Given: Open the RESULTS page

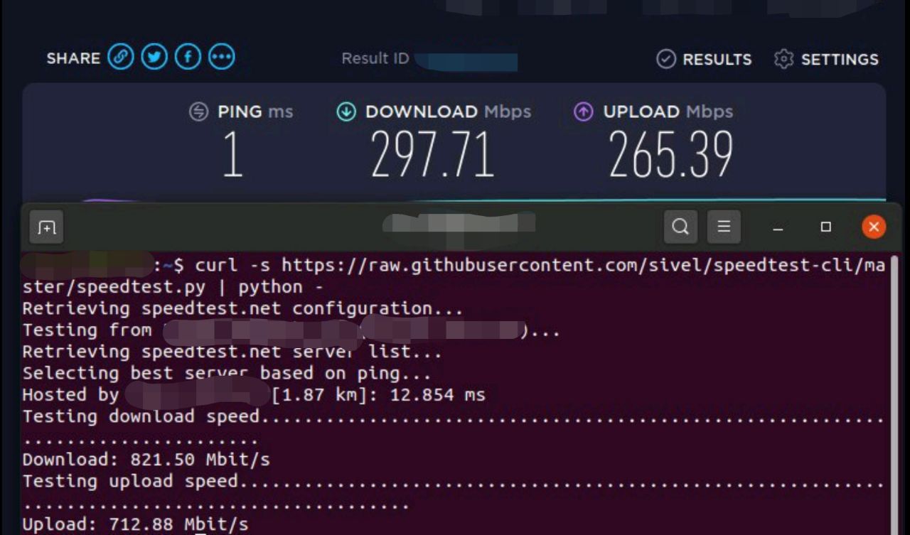Looking at the screenshot, I should pyautogui.click(x=704, y=59).
